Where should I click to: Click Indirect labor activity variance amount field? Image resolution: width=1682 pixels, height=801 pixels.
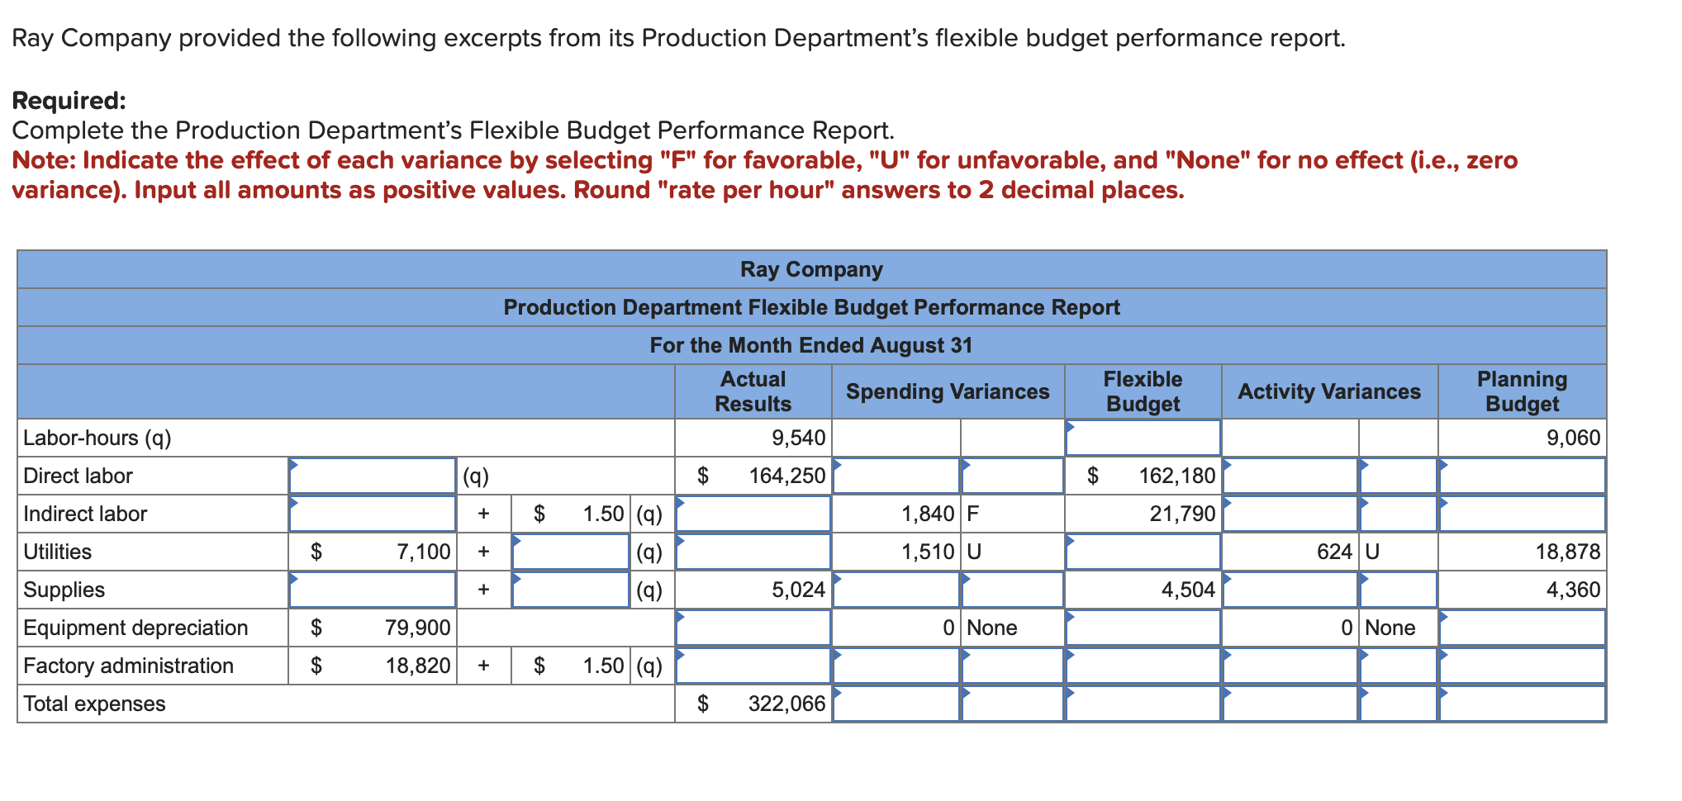click(1290, 514)
